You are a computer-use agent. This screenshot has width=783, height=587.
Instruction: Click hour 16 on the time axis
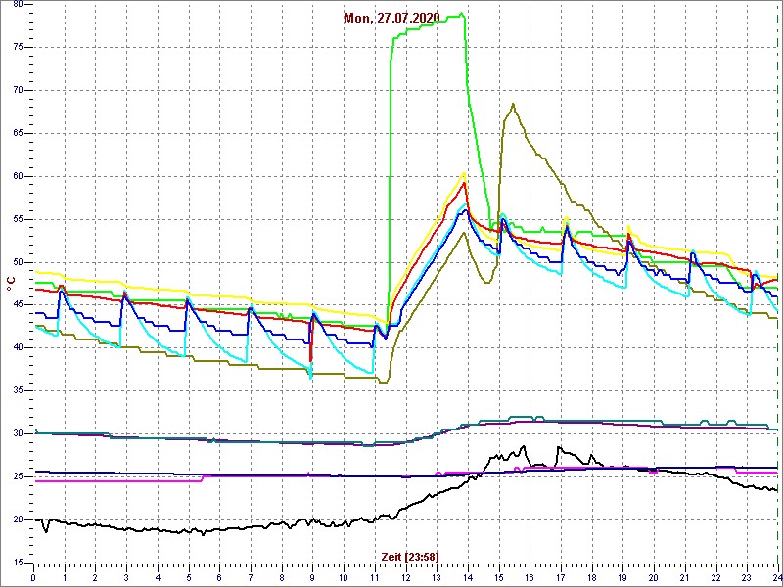tap(530, 576)
